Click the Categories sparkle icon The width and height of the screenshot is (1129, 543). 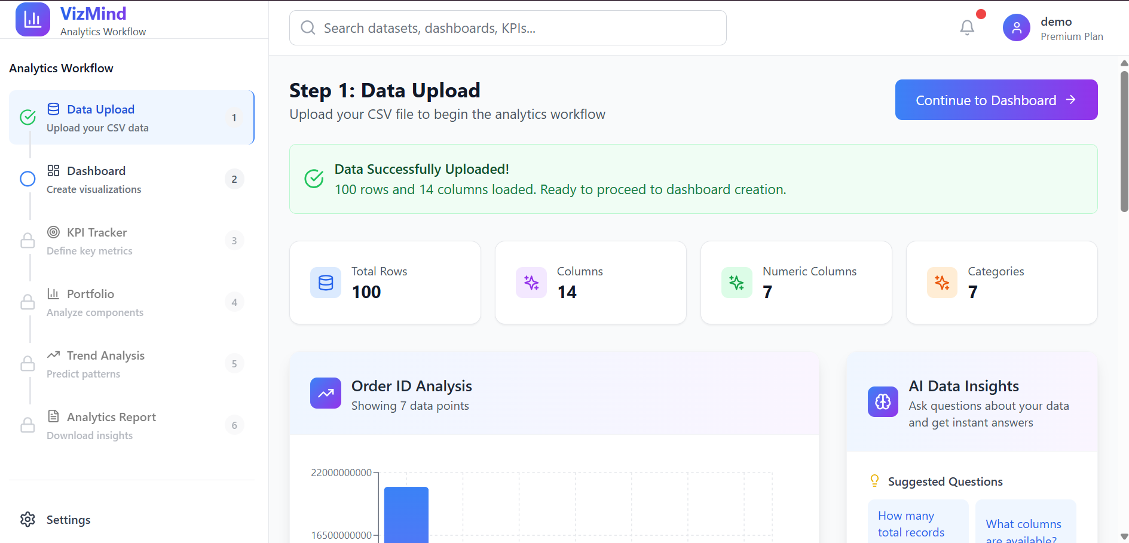(942, 283)
